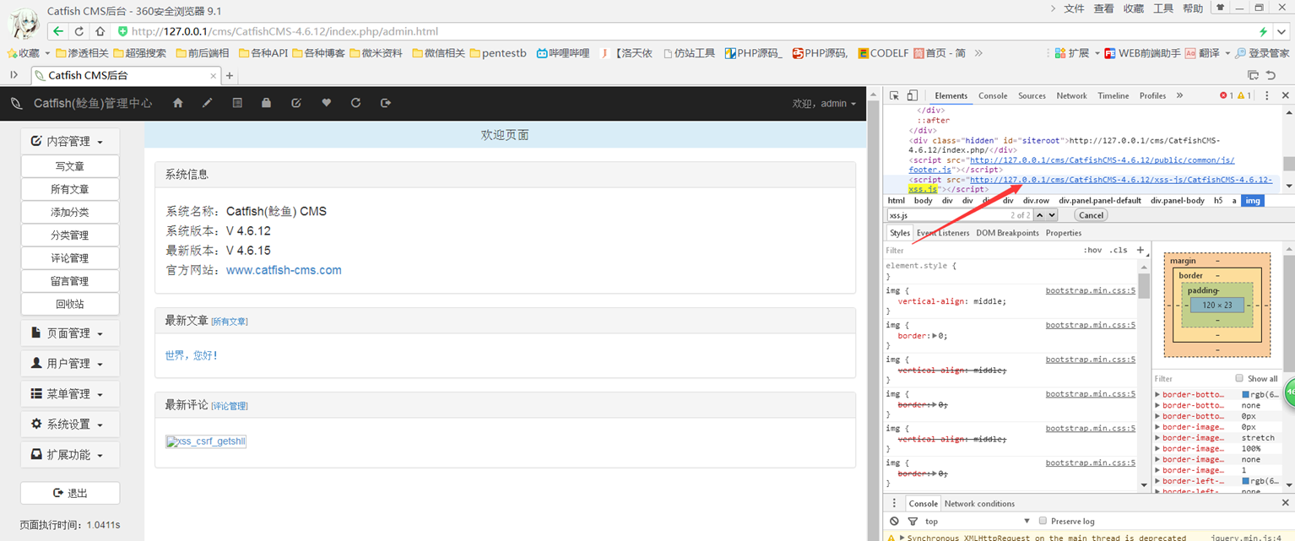Click the pencil write icon in navbar
Image resolution: width=1295 pixels, height=541 pixels.
coord(207,103)
